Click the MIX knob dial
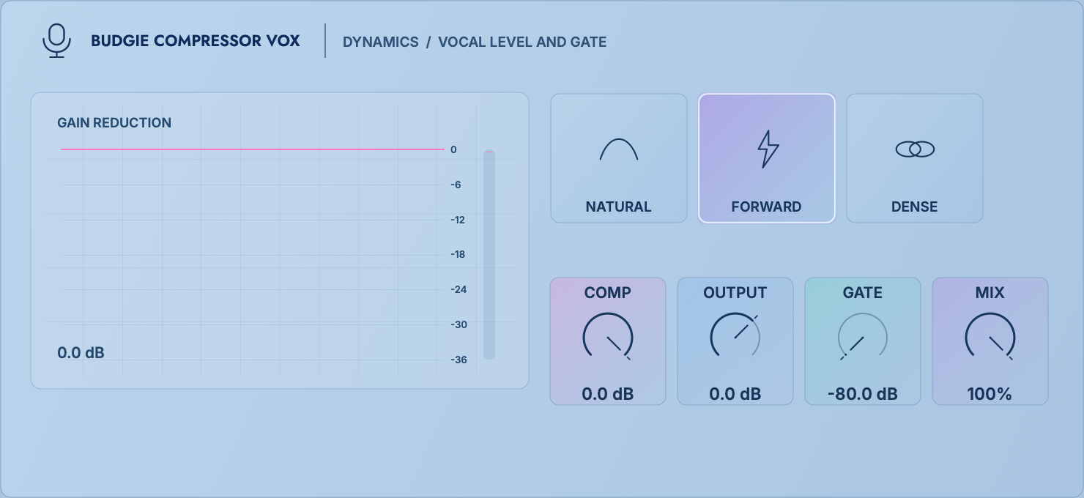Viewport: 1084px width, 498px height. click(x=990, y=338)
